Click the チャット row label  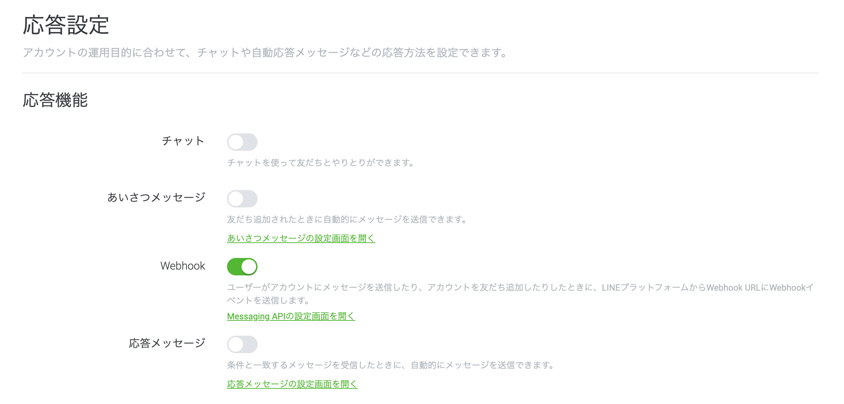(x=183, y=141)
